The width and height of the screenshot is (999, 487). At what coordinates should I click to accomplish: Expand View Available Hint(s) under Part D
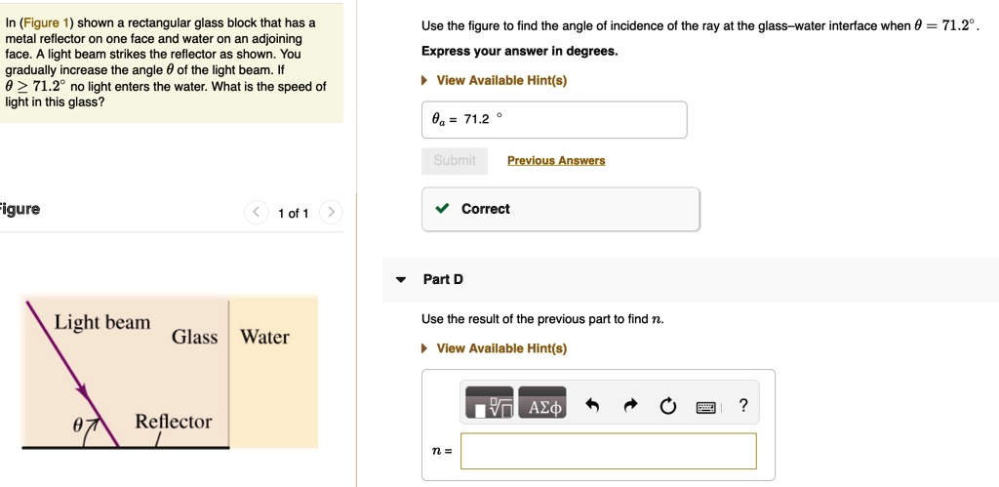pyautogui.click(x=500, y=348)
